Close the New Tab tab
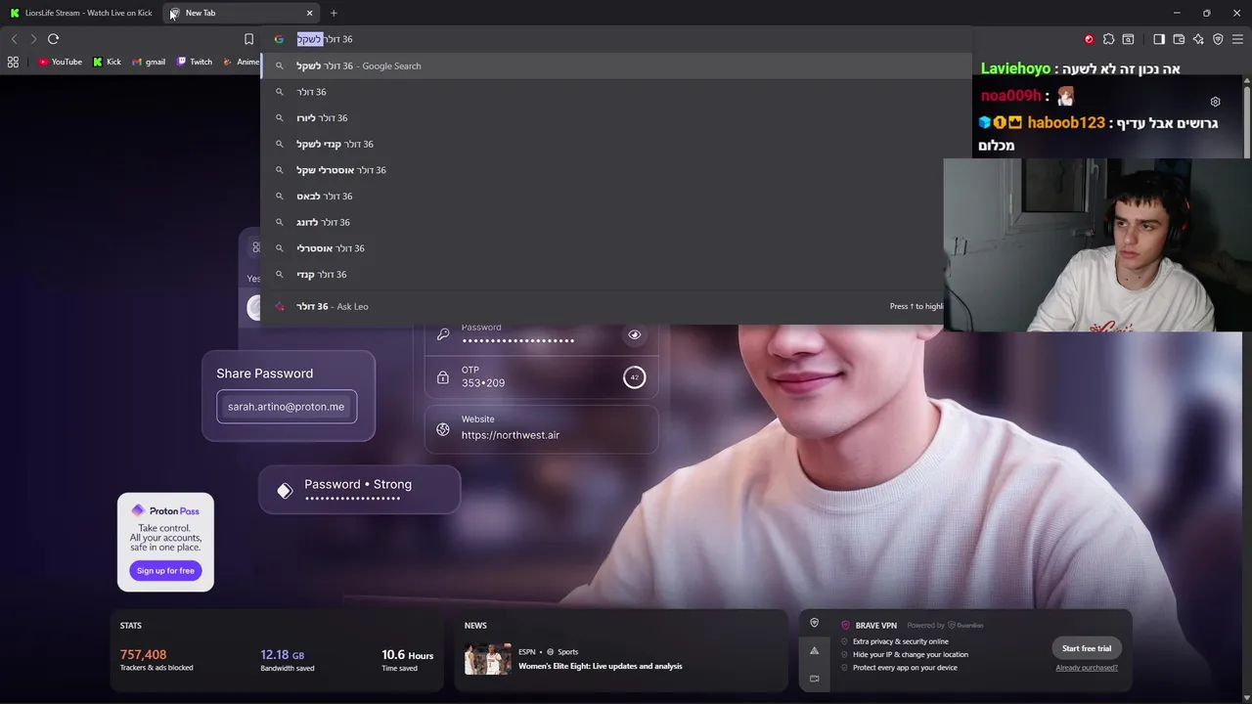1252x704 pixels. point(309,13)
